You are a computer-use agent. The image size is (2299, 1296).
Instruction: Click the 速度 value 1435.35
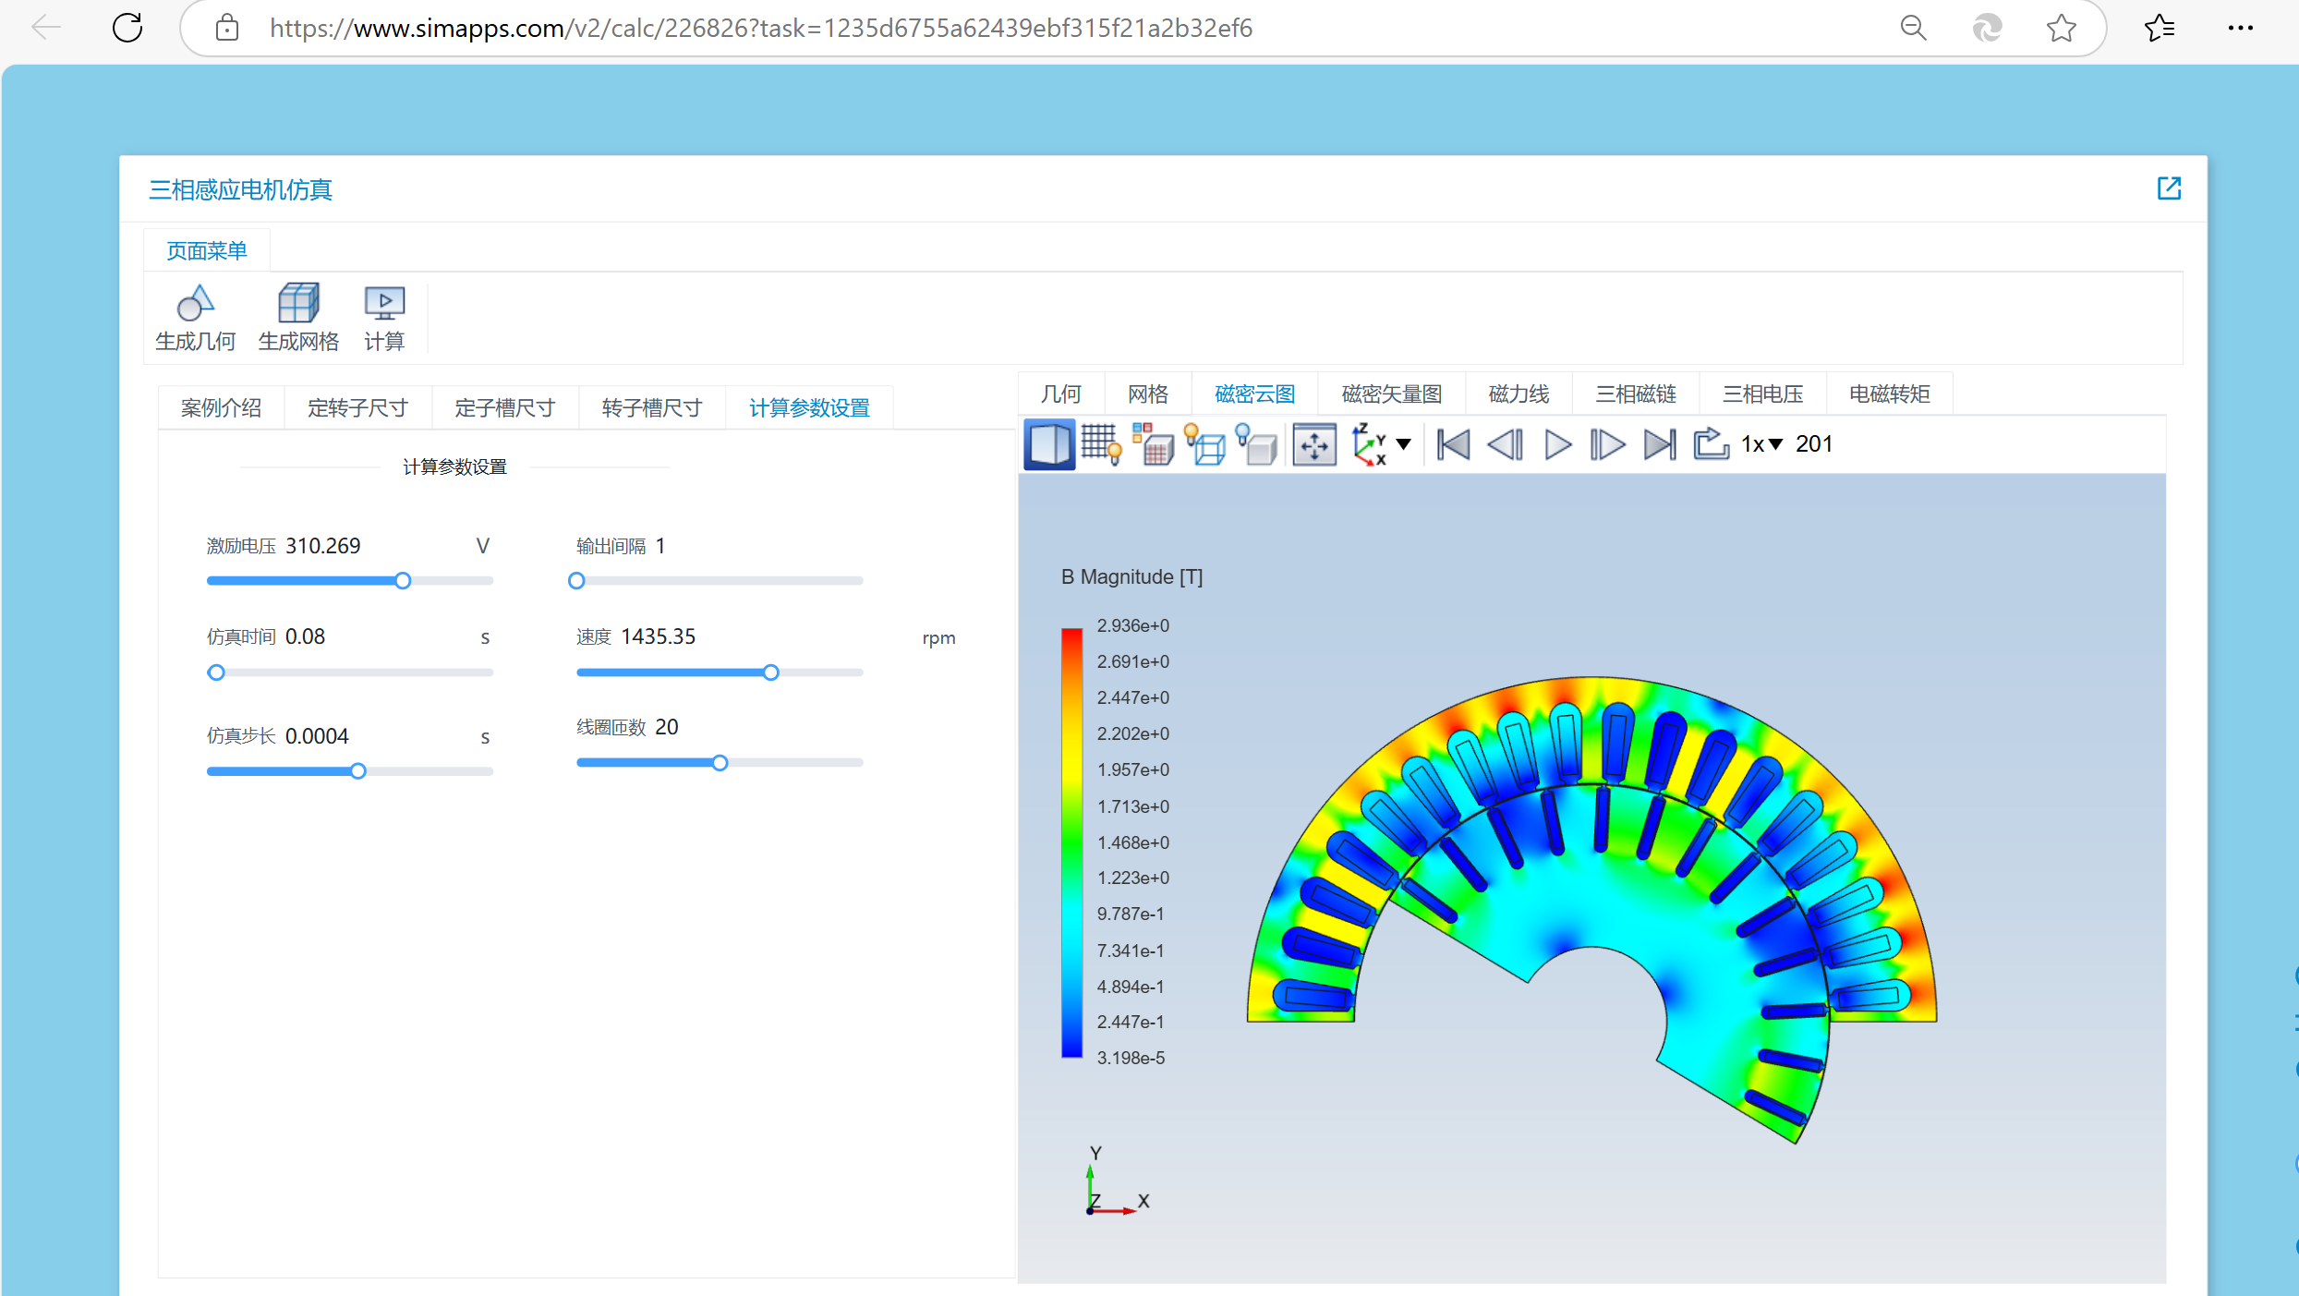click(x=659, y=636)
